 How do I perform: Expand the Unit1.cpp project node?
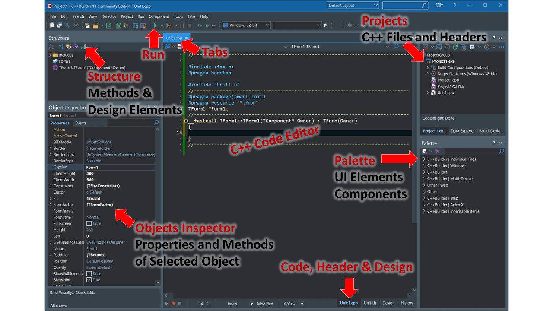(428, 92)
